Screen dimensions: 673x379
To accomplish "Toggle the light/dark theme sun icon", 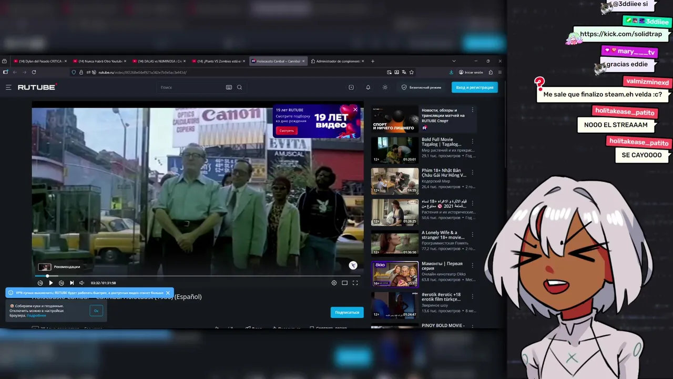I will click(385, 87).
